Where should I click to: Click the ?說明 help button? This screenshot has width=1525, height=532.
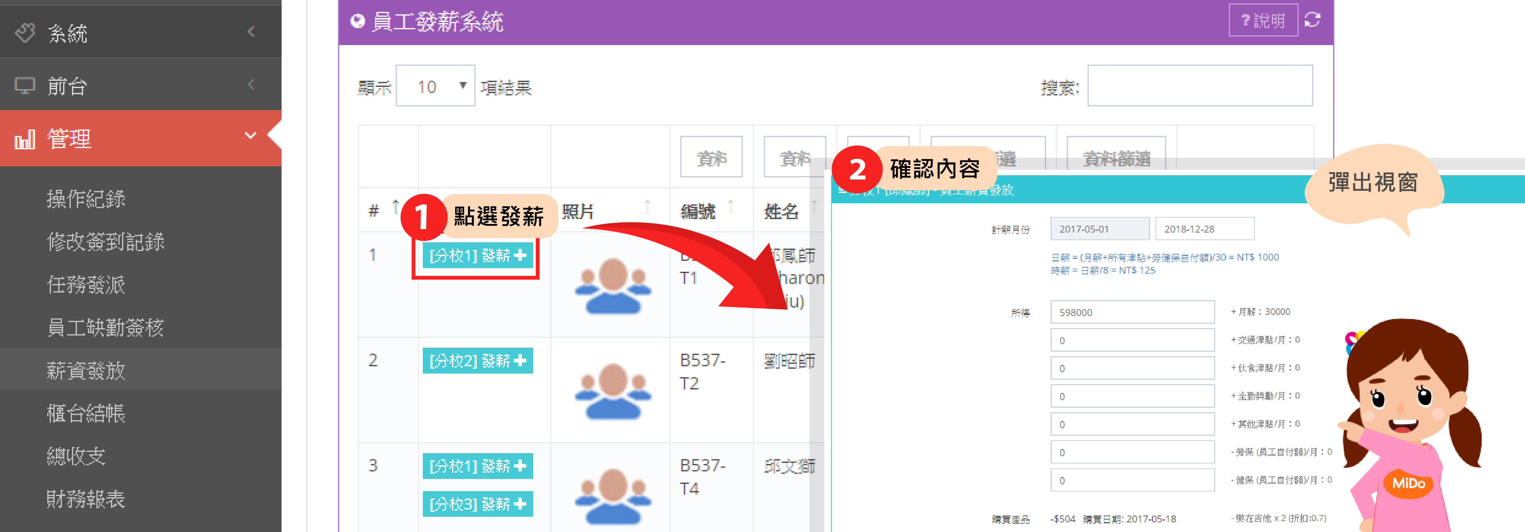tap(1263, 21)
